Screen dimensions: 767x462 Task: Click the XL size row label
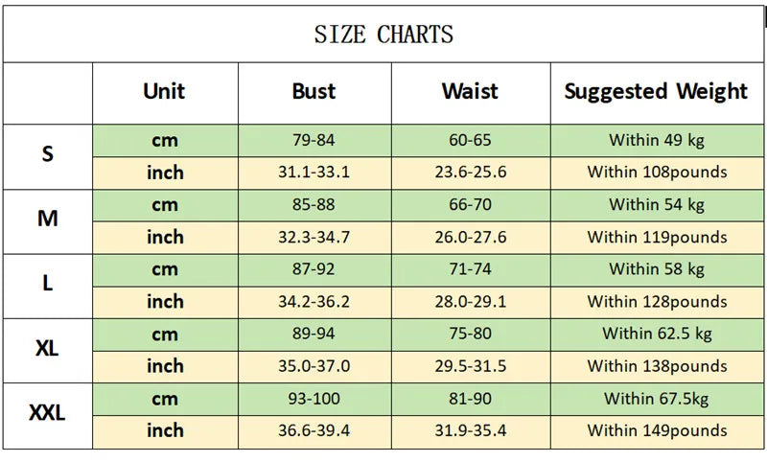point(48,349)
